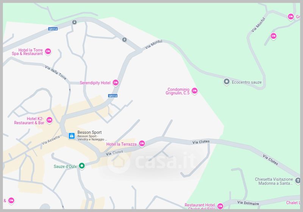Select the Serendipity Hotel marker icon
The height and width of the screenshot is (212, 303).
click(x=116, y=83)
